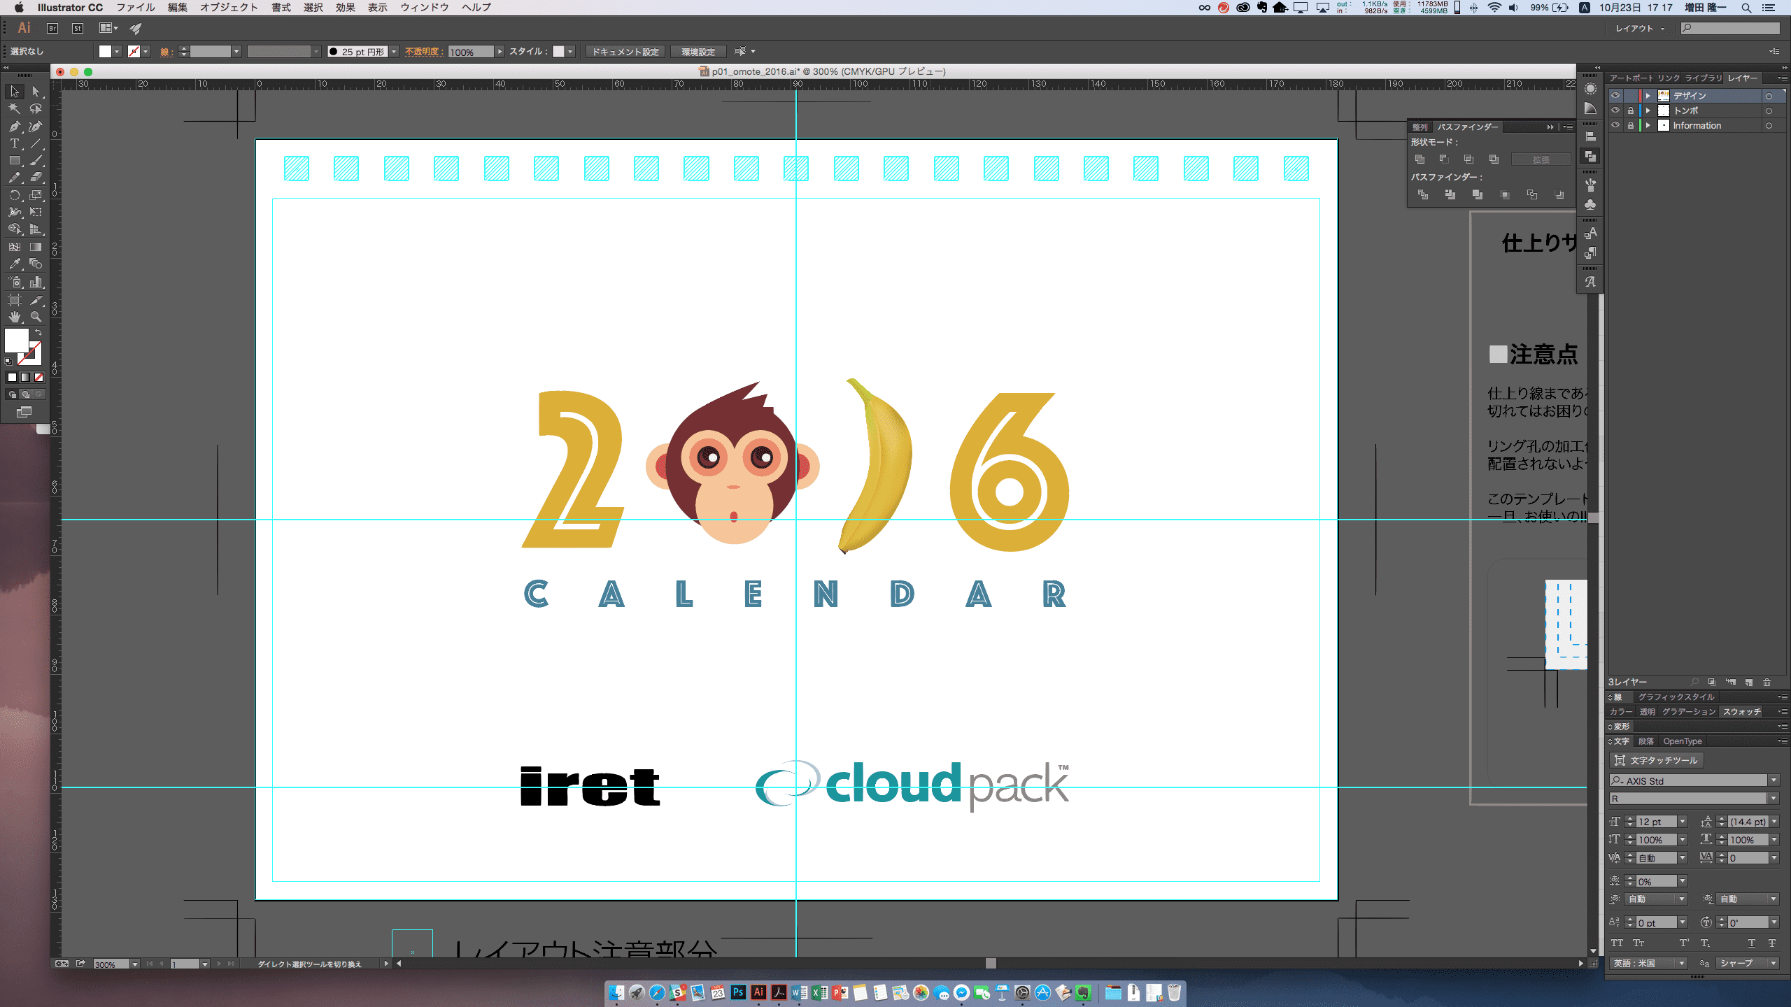Open the AXIS Std font family dropdown
1791x1007 pixels.
coord(1774,780)
